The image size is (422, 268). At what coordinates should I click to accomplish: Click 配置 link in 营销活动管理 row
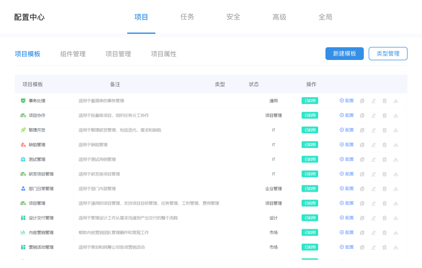pos(347,247)
